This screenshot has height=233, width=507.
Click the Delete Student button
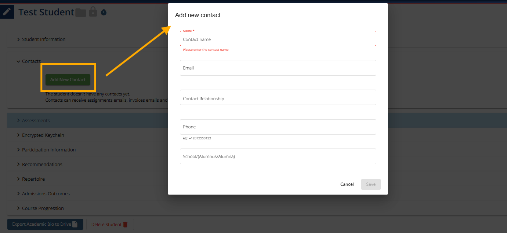[110, 225]
